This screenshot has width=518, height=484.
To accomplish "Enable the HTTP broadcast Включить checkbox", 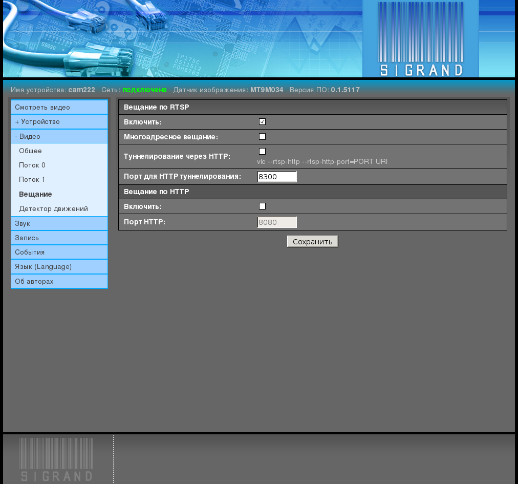I will [262, 206].
